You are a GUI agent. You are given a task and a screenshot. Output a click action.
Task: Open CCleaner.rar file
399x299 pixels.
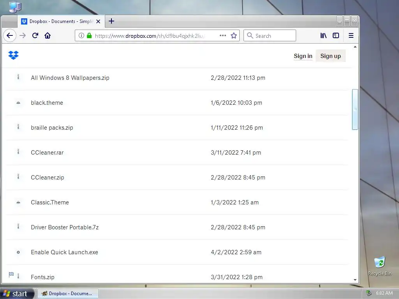click(x=47, y=153)
